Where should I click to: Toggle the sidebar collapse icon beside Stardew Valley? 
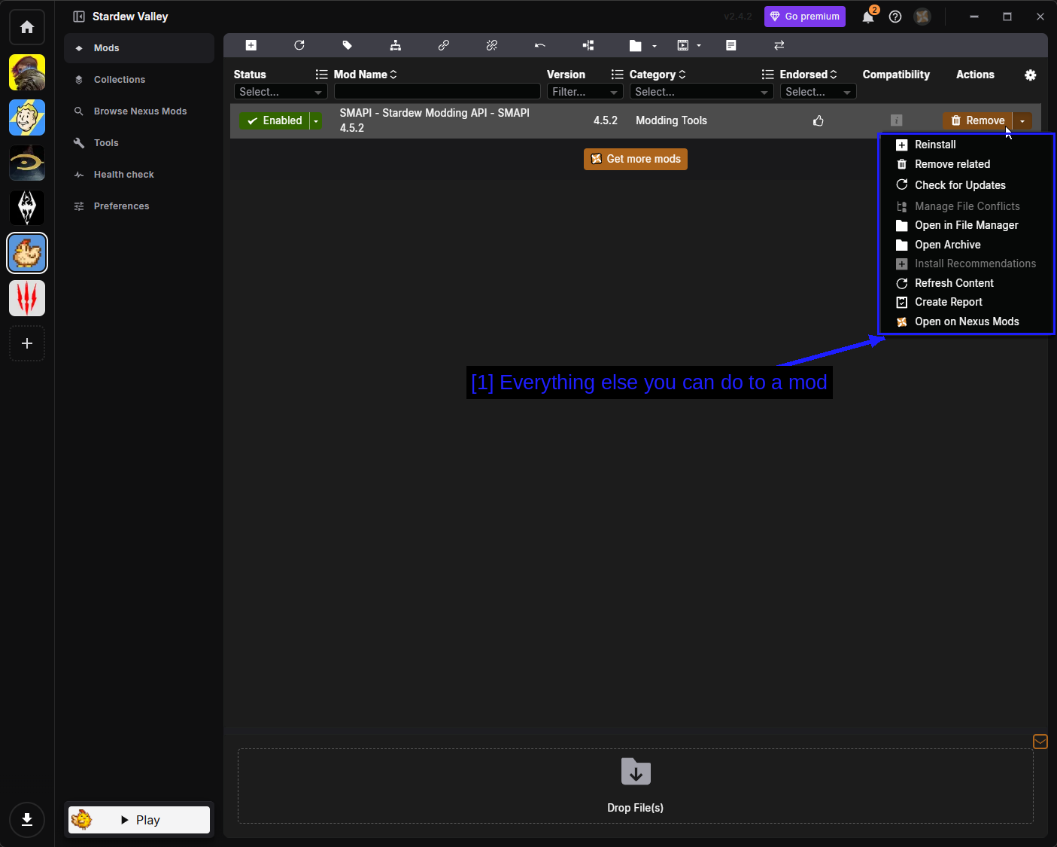tap(79, 17)
